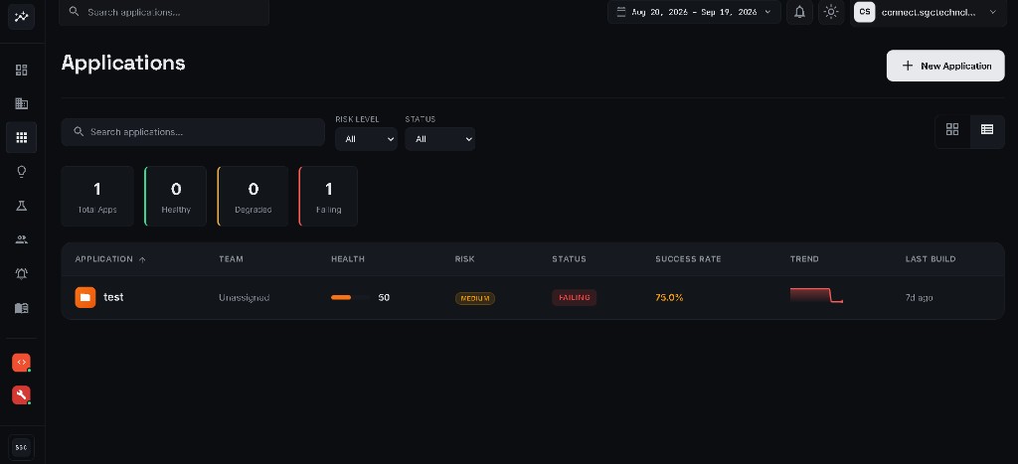Open the alerts alarm bell icon in sidebar
Image resolution: width=1018 pixels, height=464 pixels.
(x=22, y=273)
